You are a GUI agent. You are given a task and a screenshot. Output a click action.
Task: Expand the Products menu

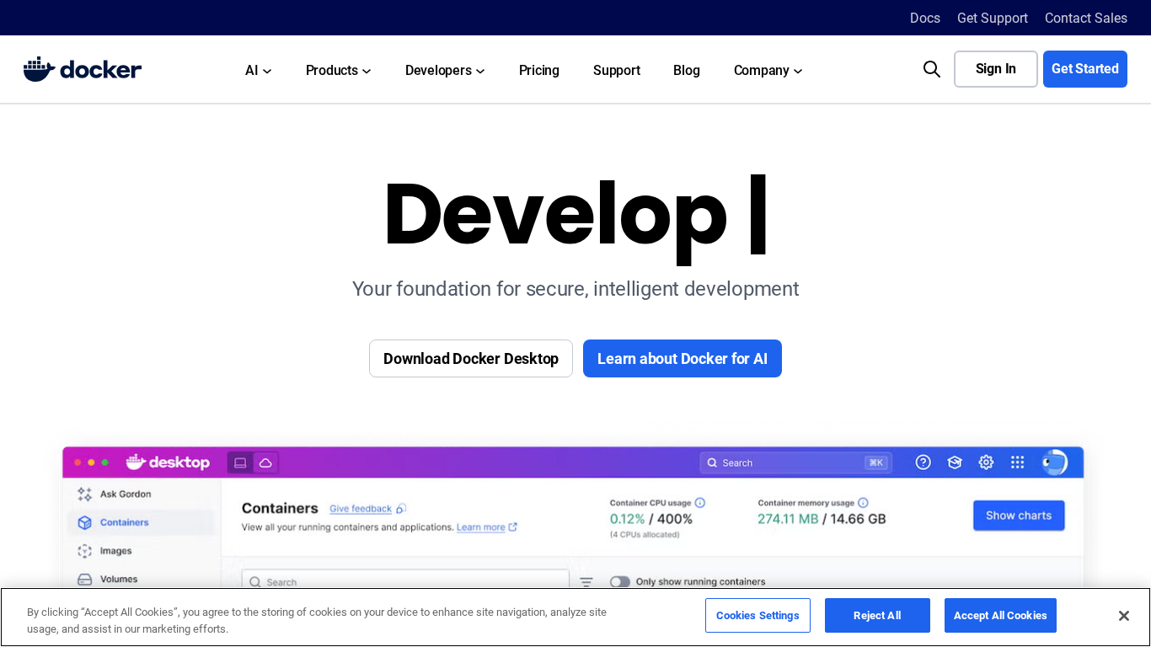[x=339, y=70]
